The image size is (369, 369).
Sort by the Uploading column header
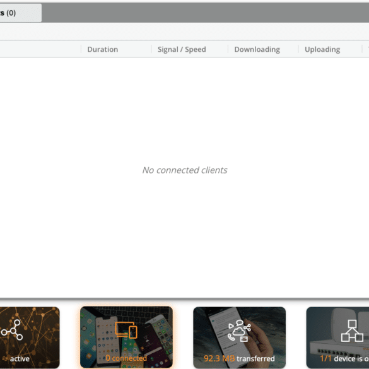tap(322, 49)
